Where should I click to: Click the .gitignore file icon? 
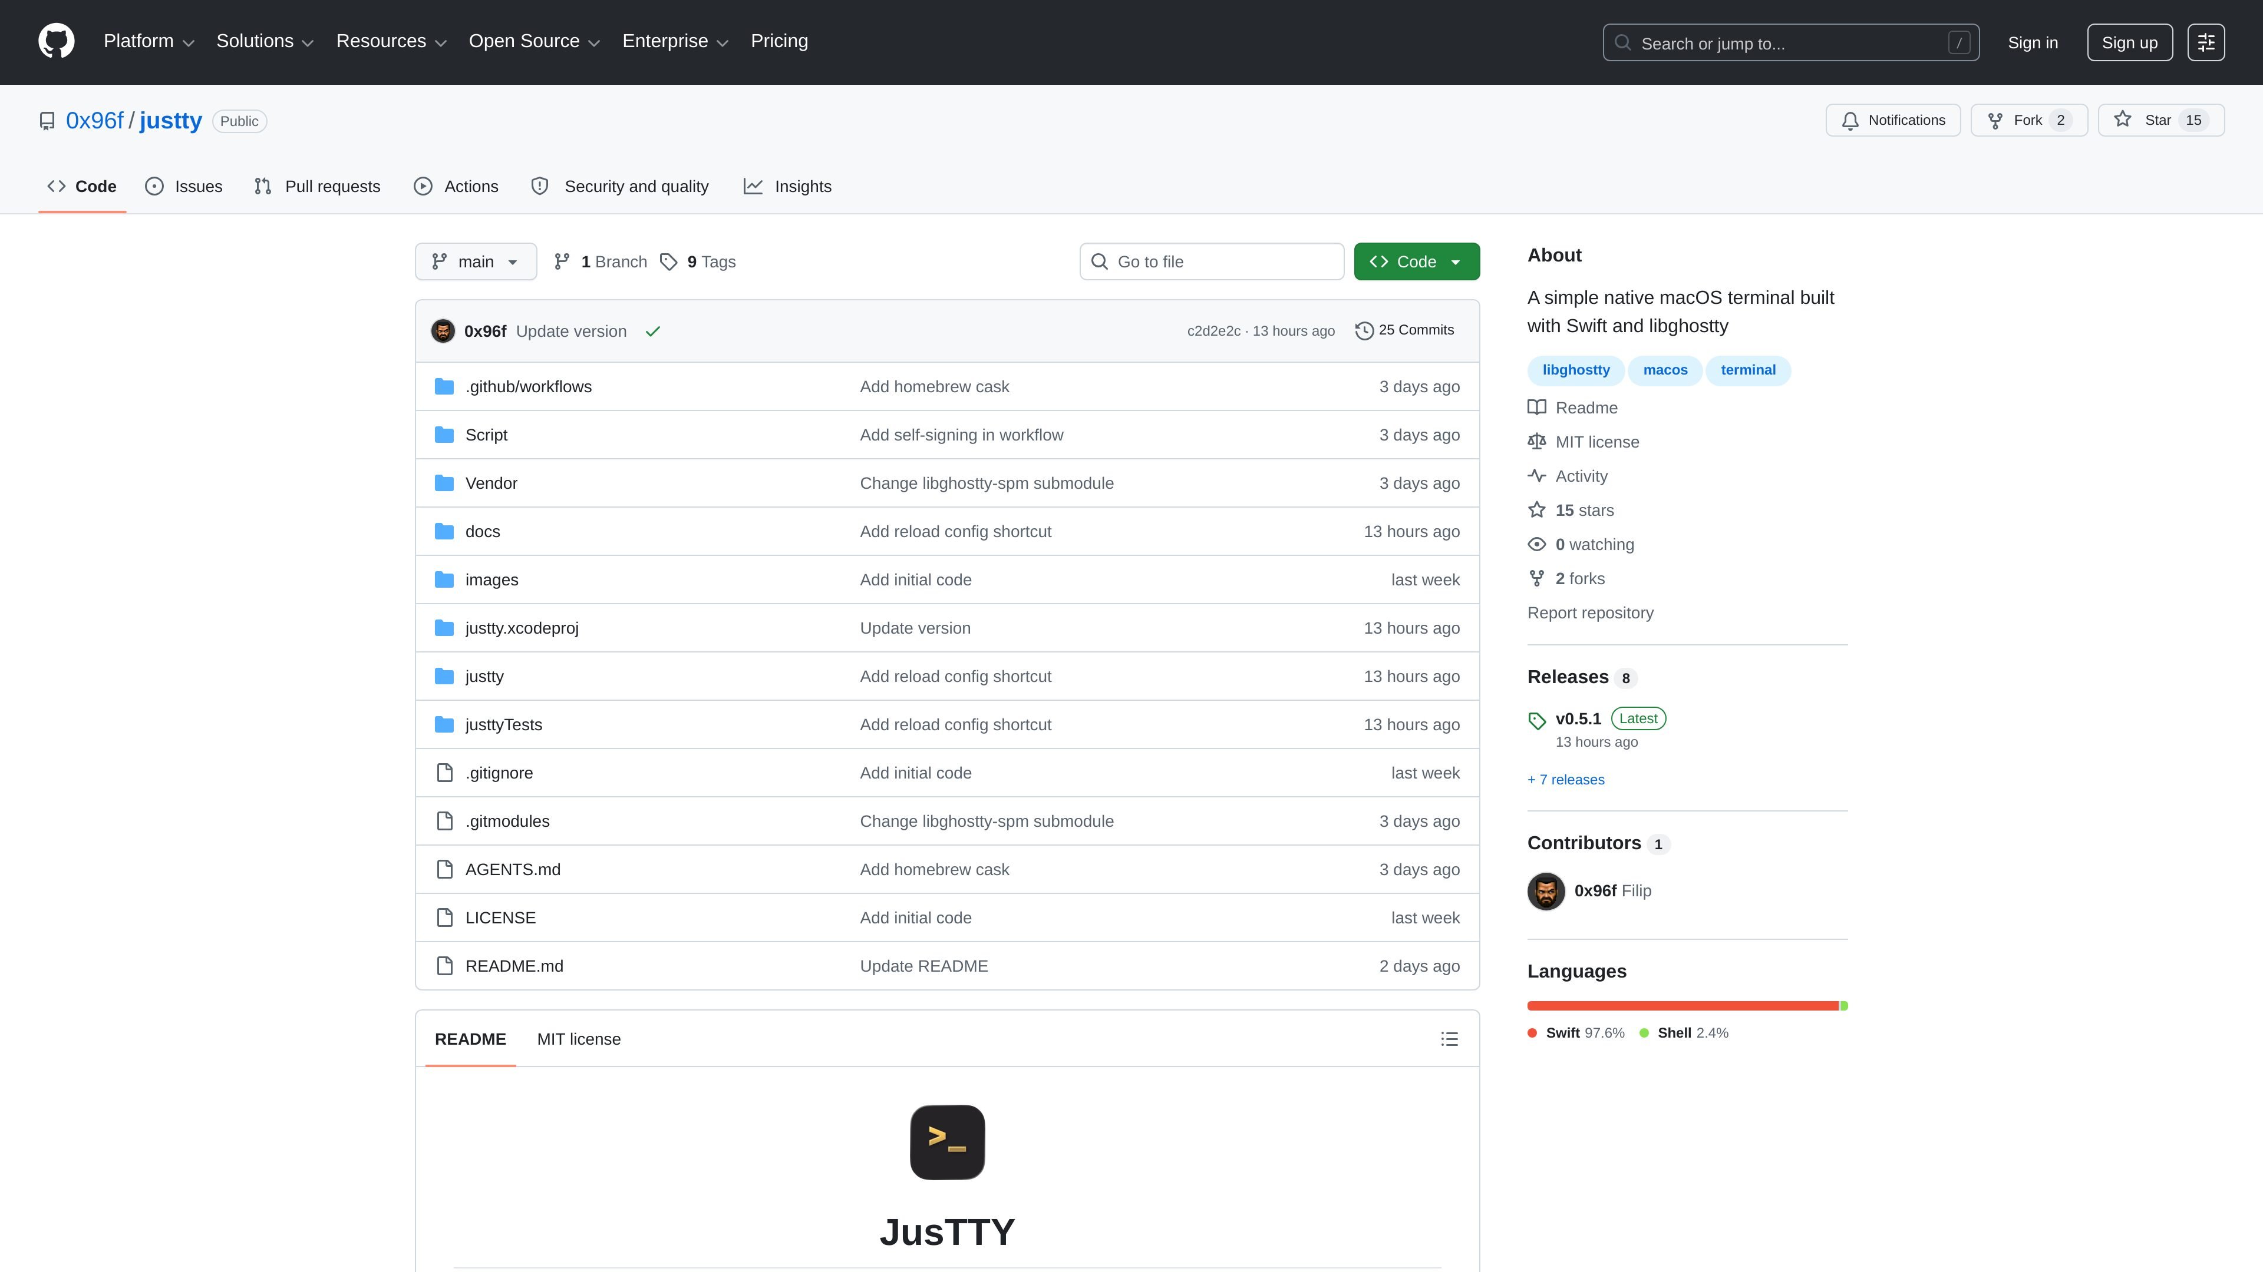444,773
